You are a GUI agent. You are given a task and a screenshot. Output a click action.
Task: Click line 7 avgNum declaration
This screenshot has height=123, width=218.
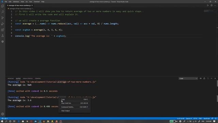pos(39,30)
